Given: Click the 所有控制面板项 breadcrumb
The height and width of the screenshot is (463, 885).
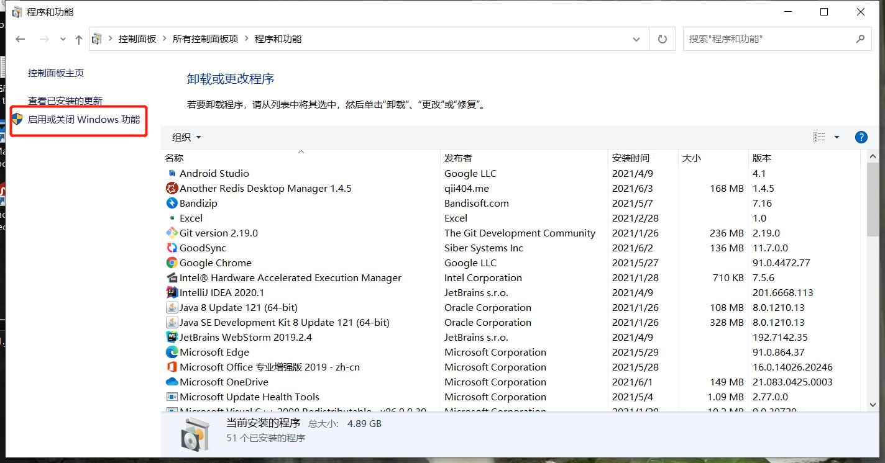Looking at the screenshot, I should coord(206,39).
